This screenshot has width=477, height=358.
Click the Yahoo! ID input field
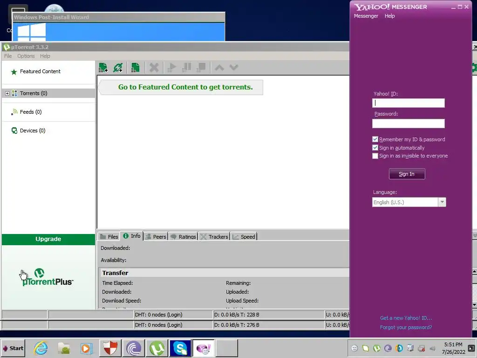tap(408, 103)
